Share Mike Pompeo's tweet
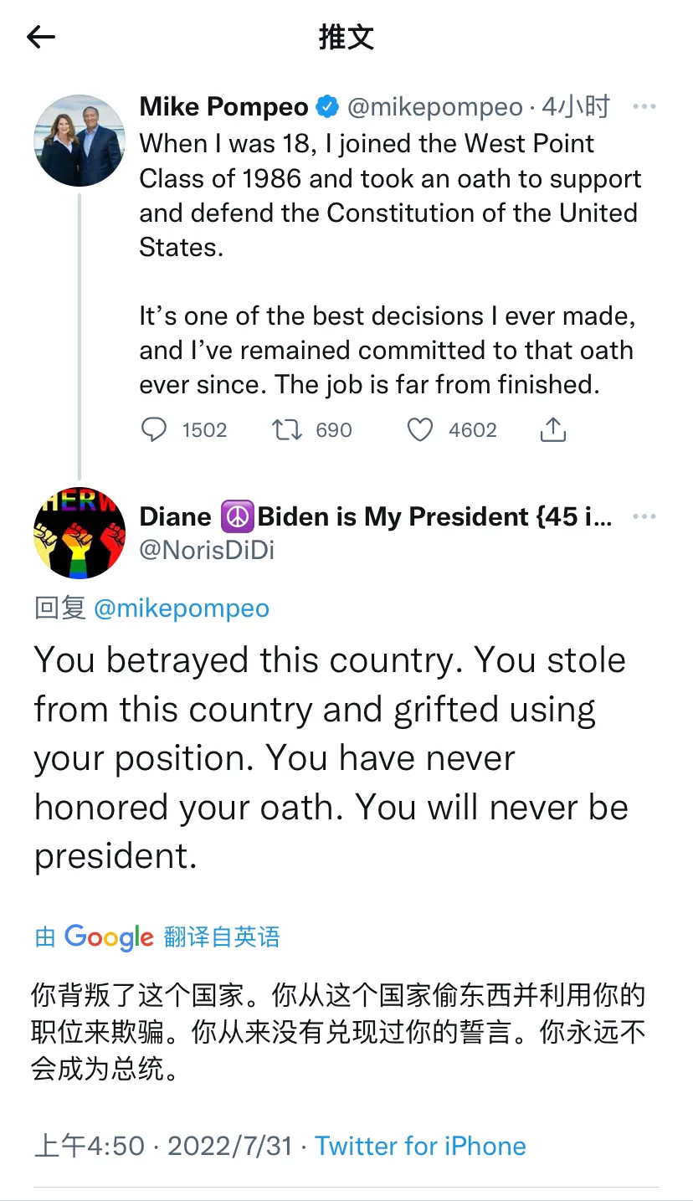The image size is (693, 1201). [552, 430]
